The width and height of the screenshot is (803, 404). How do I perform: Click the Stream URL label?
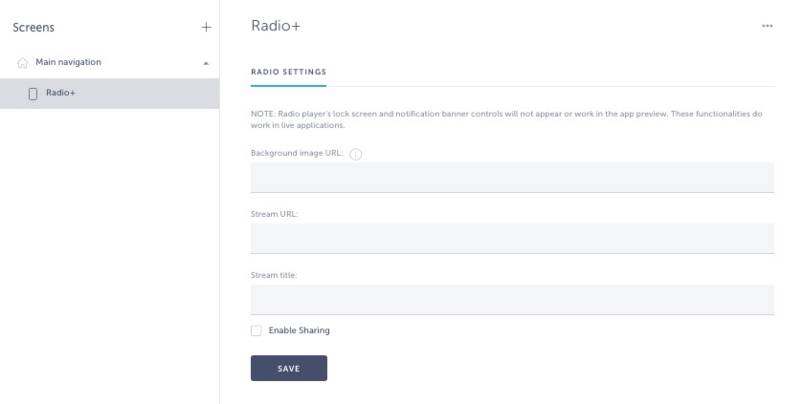coord(274,214)
